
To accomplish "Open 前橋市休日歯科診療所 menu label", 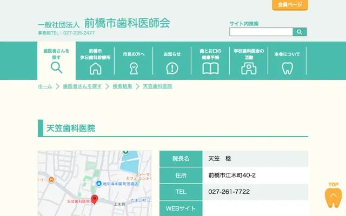I will coord(95,54).
